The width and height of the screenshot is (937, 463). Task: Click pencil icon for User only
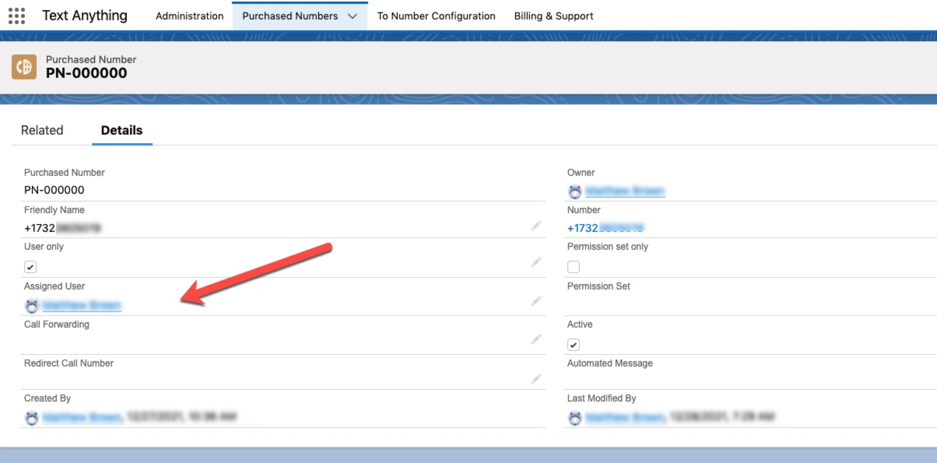pyautogui.click(x=536, y=262)
